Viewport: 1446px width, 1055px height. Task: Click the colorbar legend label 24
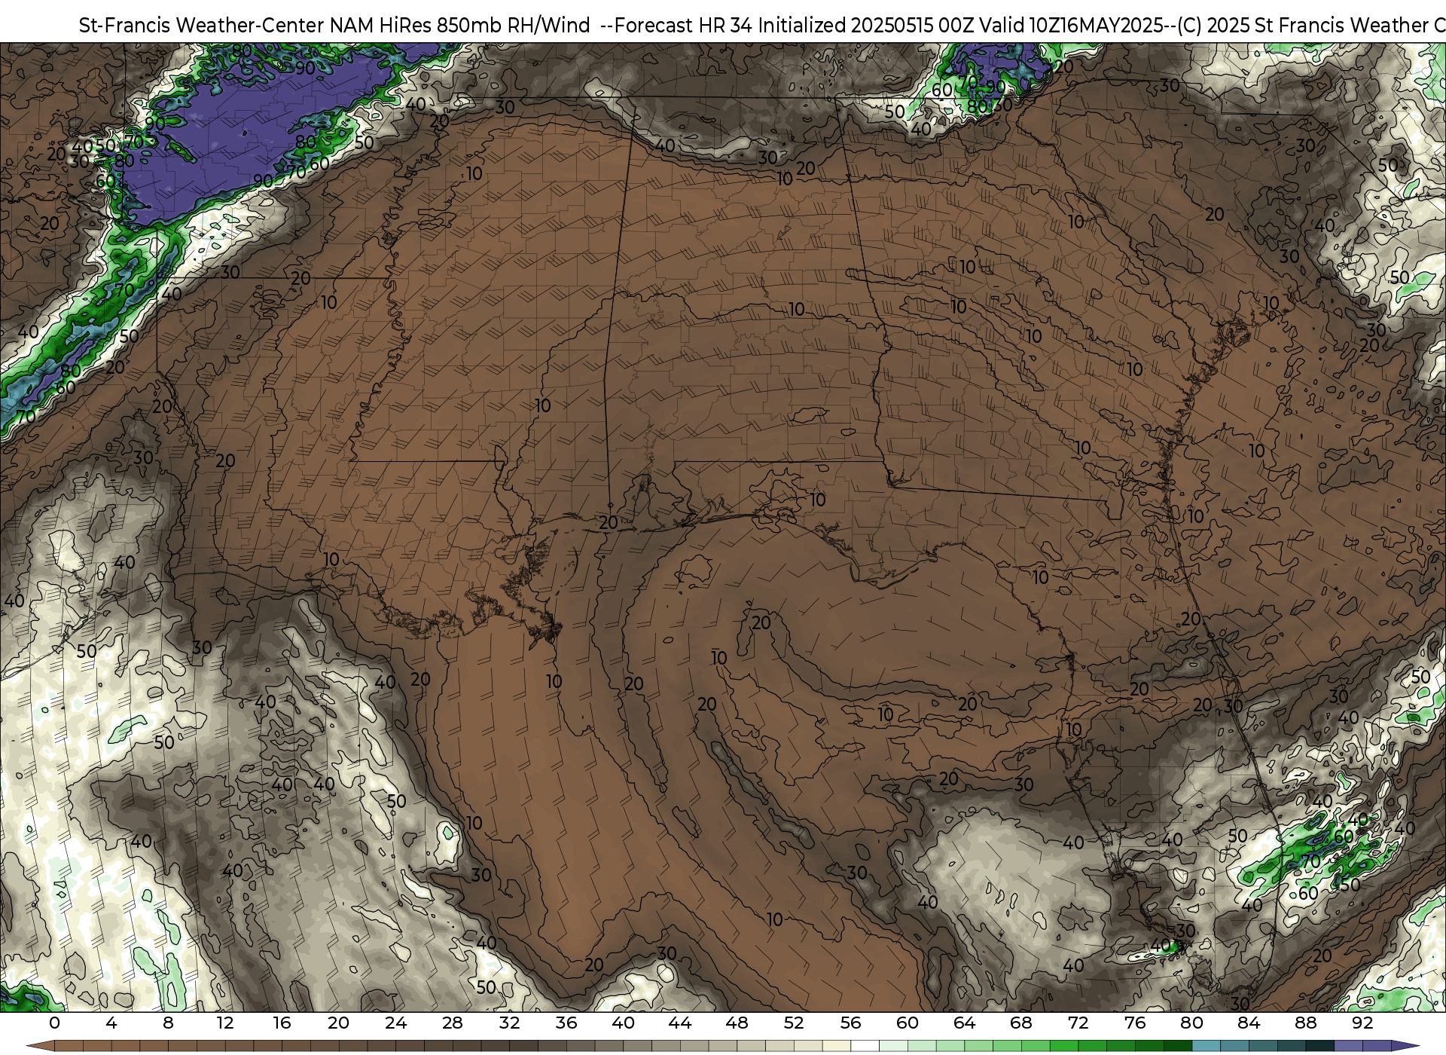[x=395, y=1023]
